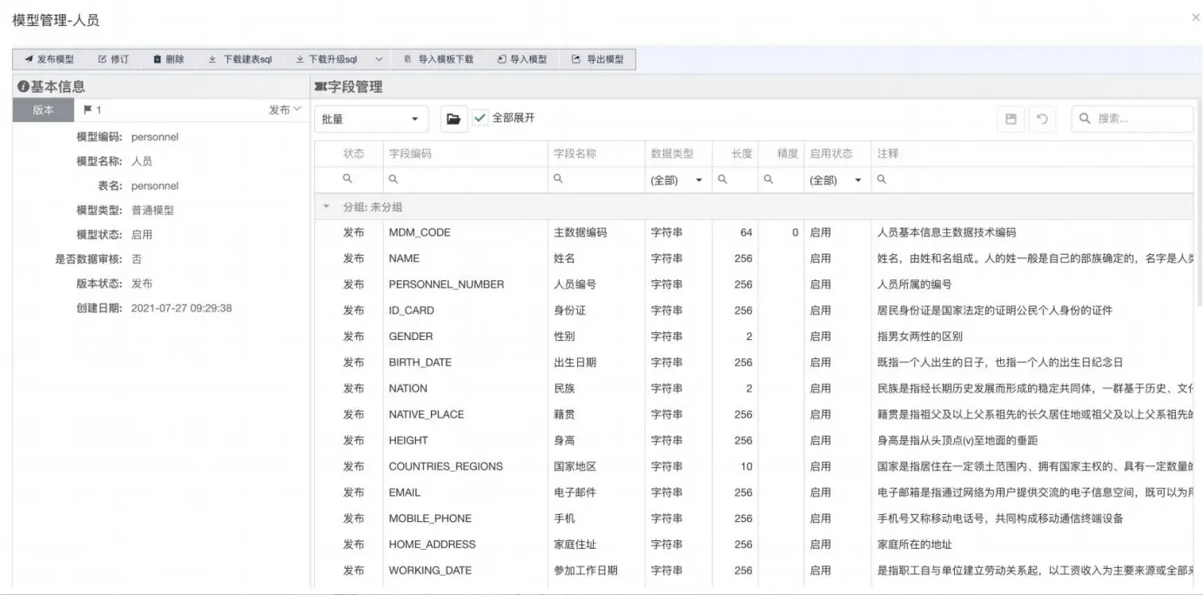The image size is (1203, 595).
Task: Click the folder icon beside 批量 dropdown
Action: (453, 119)
